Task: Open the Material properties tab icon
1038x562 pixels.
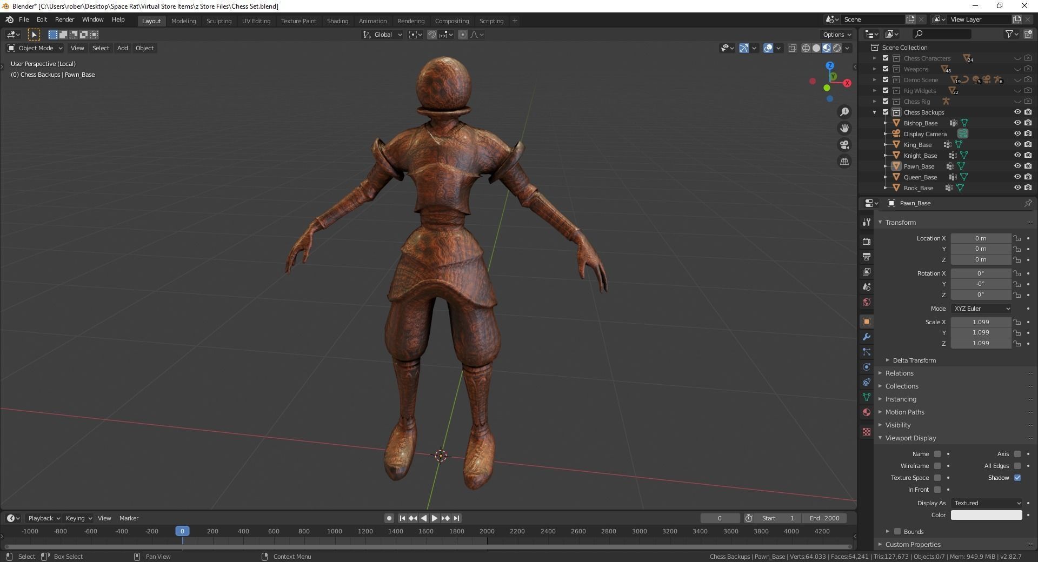Action: click(x=867, y=412)
